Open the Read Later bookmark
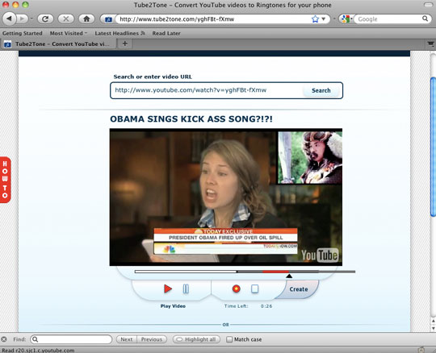Image resolution: width=436 pixels, height=353 pixels. (166, 33)
